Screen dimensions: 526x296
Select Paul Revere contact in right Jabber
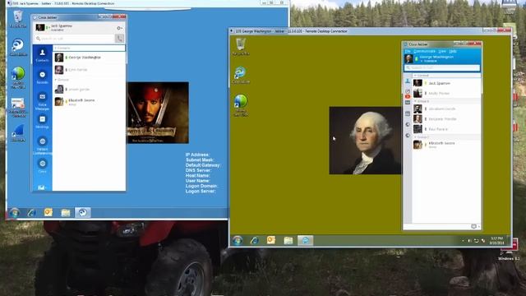[x=446, y=129]
